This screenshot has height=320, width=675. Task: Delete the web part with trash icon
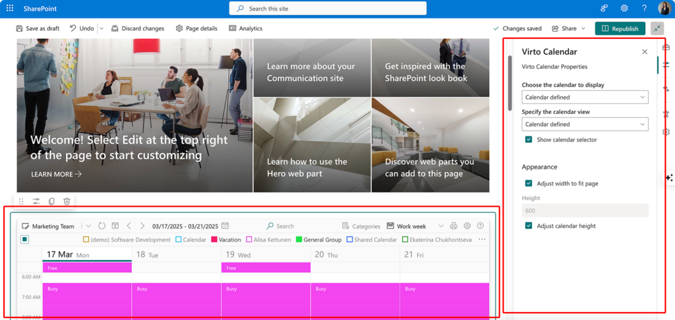67,201
